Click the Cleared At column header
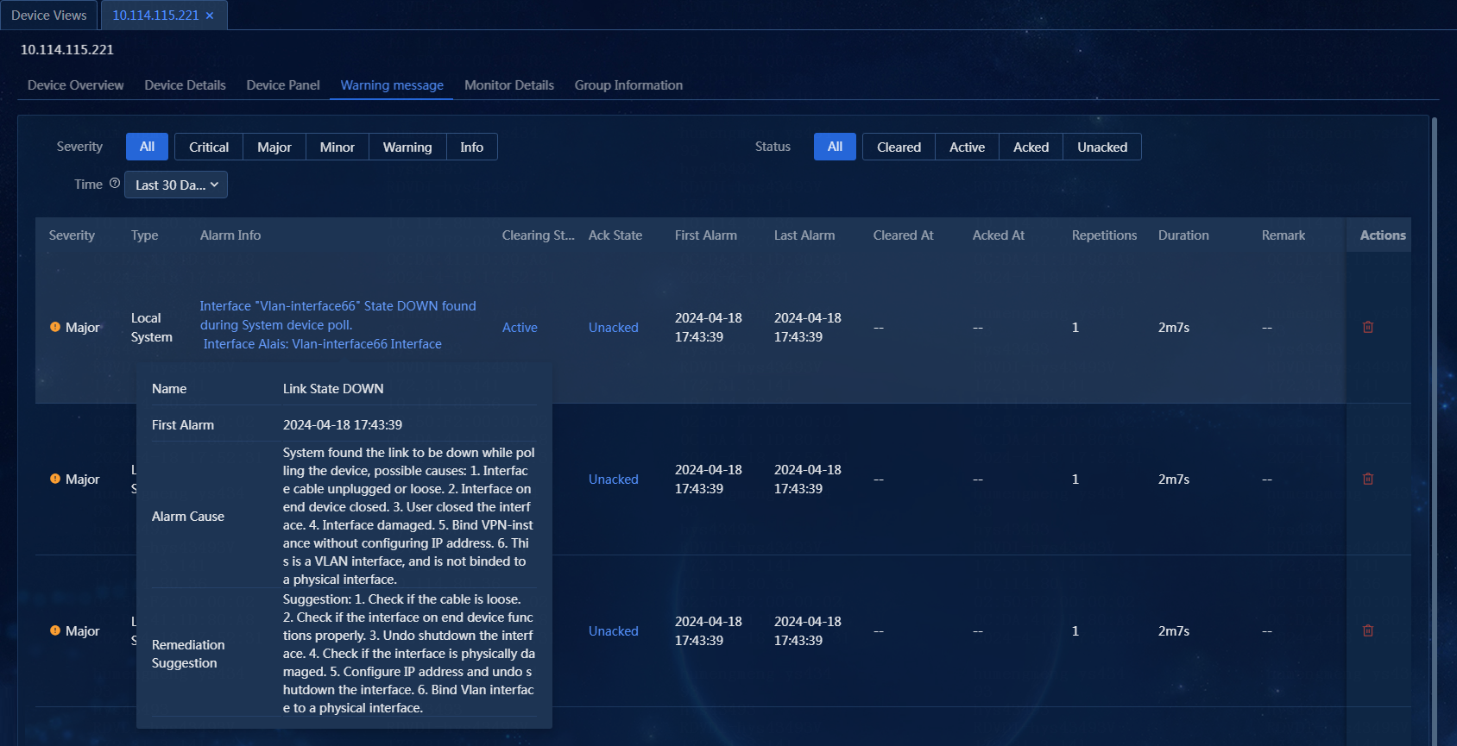 click(x=904, y=235)
